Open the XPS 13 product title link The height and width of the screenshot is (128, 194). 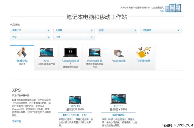[75, 106]
